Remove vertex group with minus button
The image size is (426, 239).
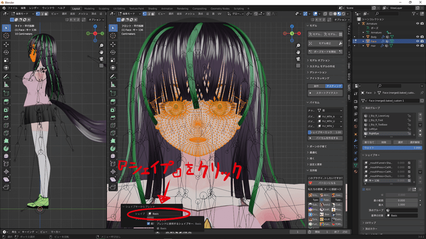pos(420,119)
